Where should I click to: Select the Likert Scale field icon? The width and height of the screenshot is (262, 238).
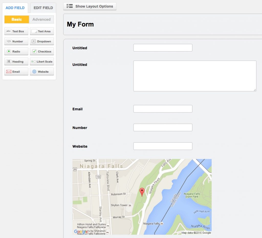pyautogui.click(x=42, y=61)
